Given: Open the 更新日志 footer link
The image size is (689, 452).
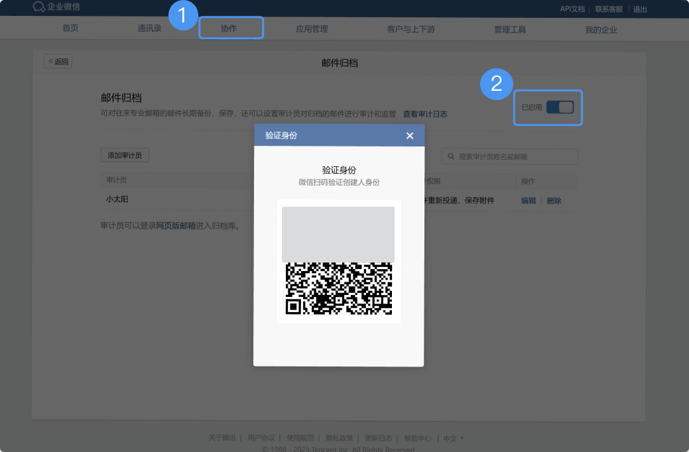Looking at the screenshot, I should pos(379,438).
